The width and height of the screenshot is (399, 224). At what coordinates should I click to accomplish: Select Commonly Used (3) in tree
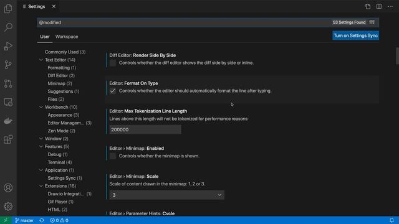[65, 52]
